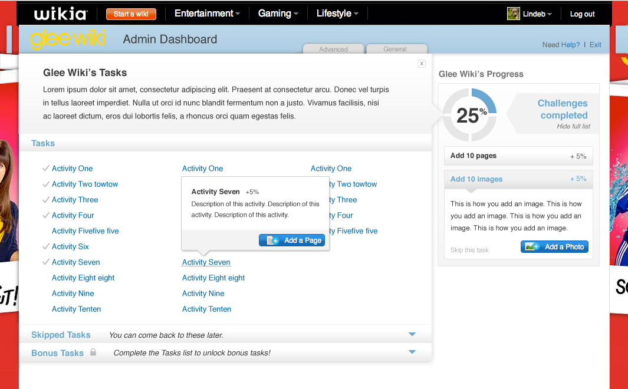628x389 pixels.
Task: Switch to the General tab
Action: tap(396, 49)
